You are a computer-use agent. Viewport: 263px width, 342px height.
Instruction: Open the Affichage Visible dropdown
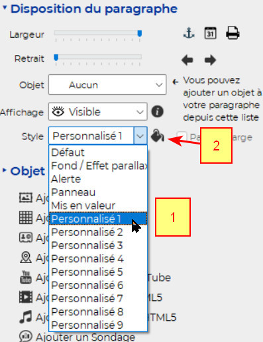[98, 111]
